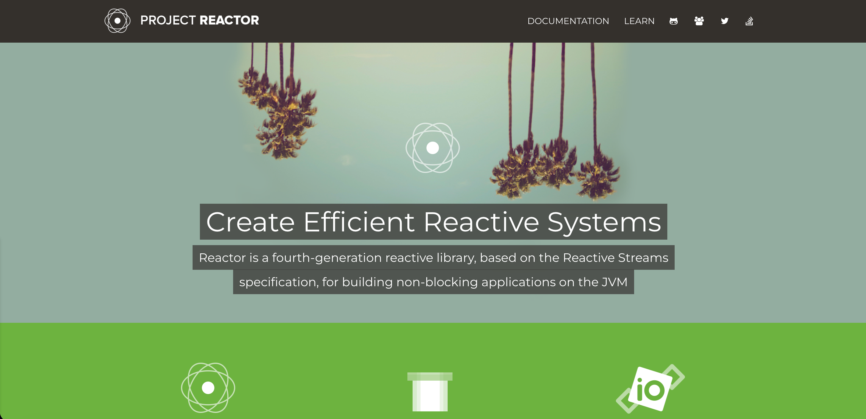
Task: Open the DOCUMENTATION menu item
Action: pos(568,21)
